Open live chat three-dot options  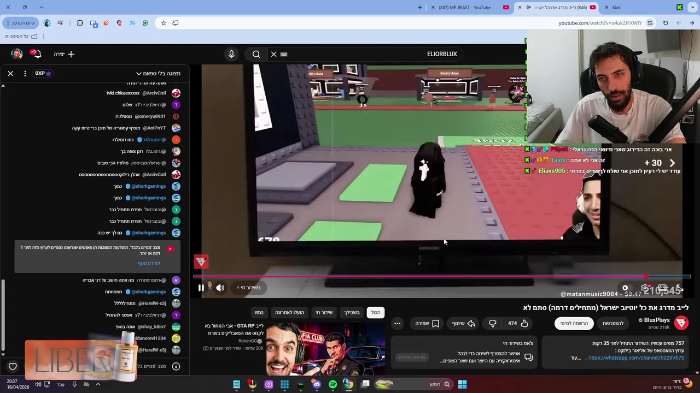pos(25,73)
